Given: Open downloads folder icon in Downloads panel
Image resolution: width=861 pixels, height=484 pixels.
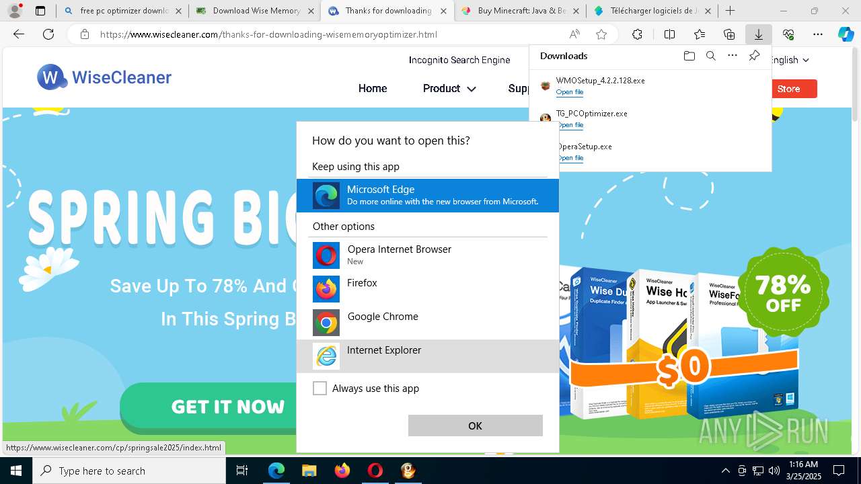Looking at the screenshot, I should pos(689,56).
